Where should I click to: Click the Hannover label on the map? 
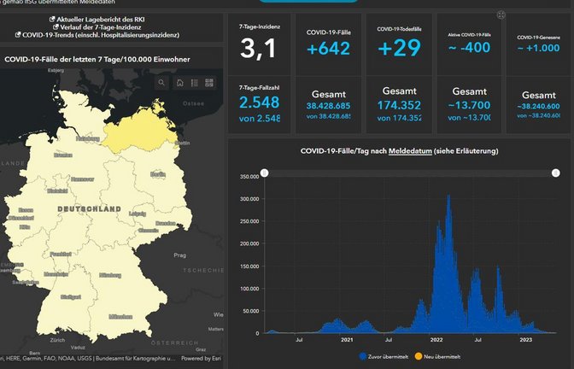click(x=82, y=179)
